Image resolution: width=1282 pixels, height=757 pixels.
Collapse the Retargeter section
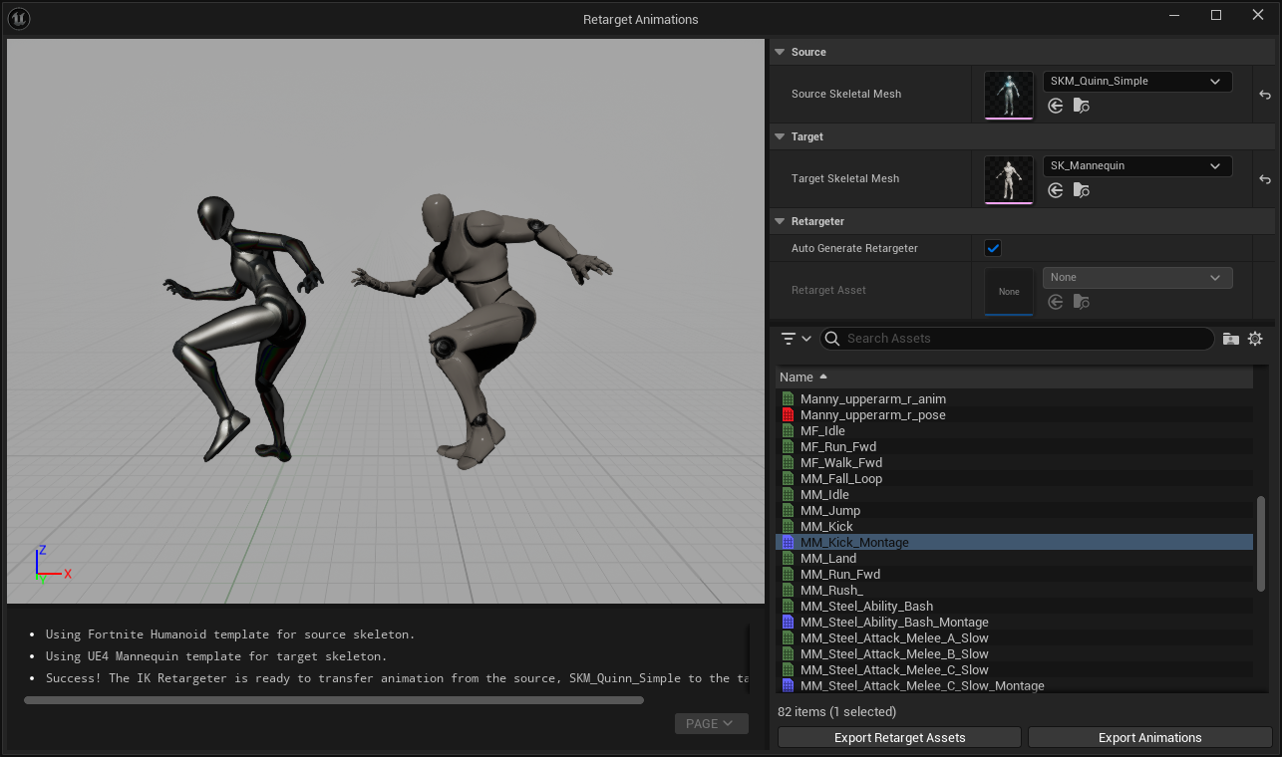click(x=780, y=221)
